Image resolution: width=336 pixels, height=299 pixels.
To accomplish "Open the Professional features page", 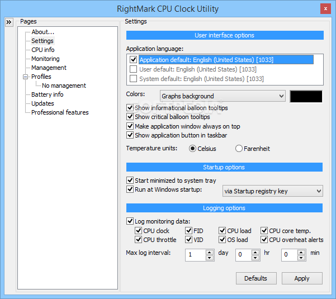I will 60,112.
